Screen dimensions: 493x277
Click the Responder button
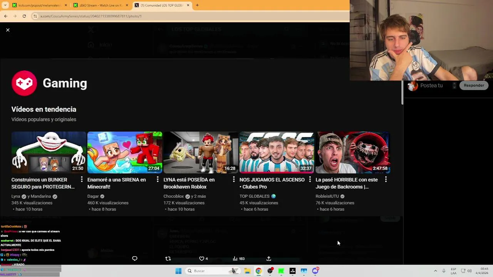474,85
